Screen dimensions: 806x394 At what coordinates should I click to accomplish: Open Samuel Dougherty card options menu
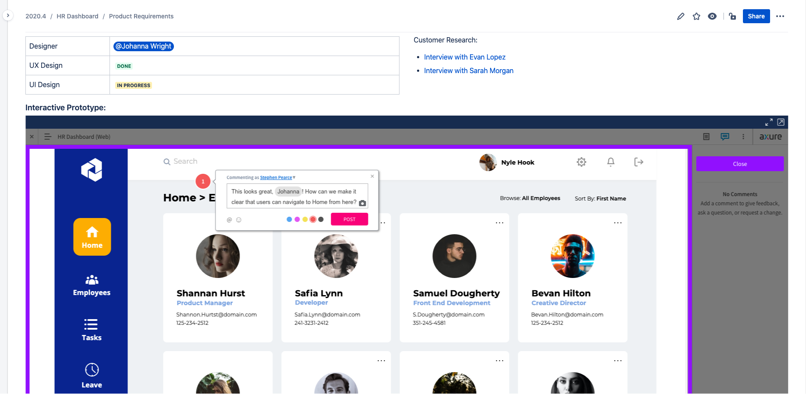point(499,223)
